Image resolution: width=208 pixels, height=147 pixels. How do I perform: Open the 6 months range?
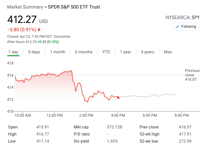pyautogui.click(x=84, y=52)
